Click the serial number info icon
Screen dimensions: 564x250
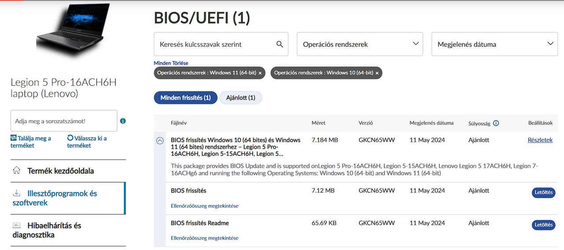tap(123, 121)
